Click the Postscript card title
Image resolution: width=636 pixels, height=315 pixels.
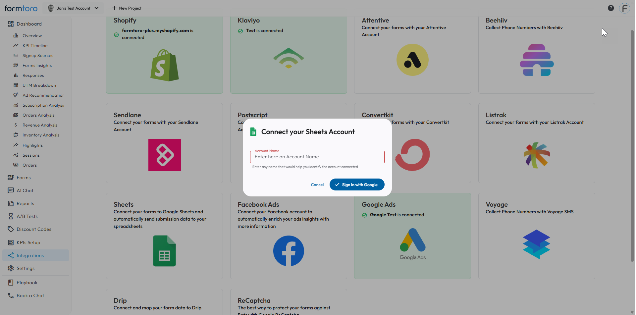(x=252, y=115)
